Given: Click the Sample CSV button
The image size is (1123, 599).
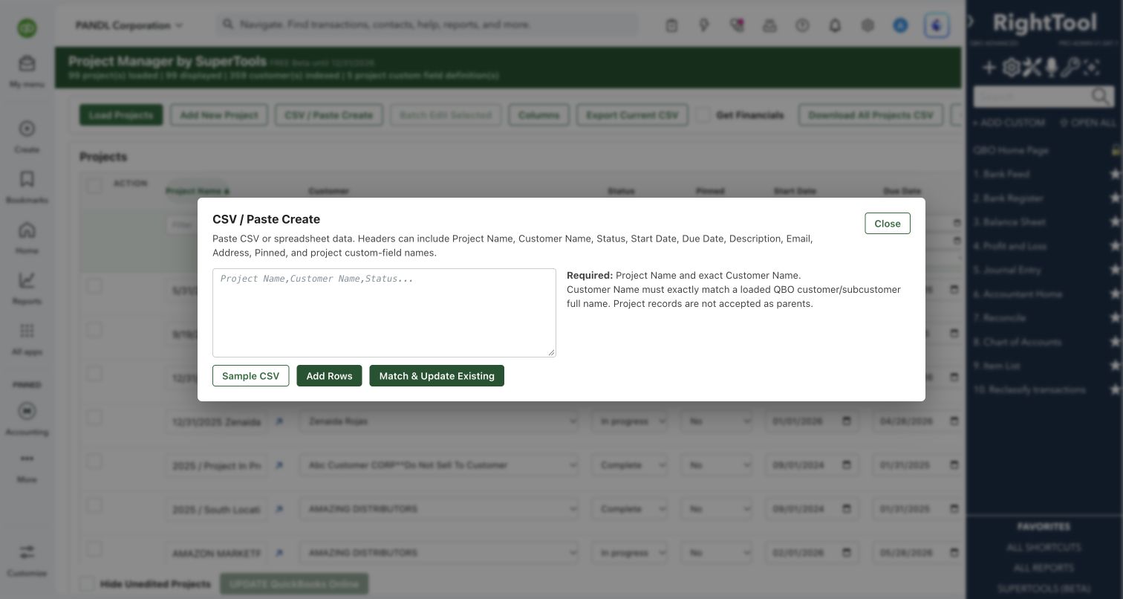Looking at the screenshot, I should [251, 376].
